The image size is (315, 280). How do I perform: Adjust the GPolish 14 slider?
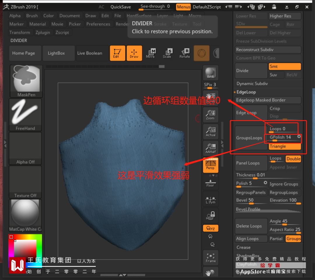[x=285, y=138]
